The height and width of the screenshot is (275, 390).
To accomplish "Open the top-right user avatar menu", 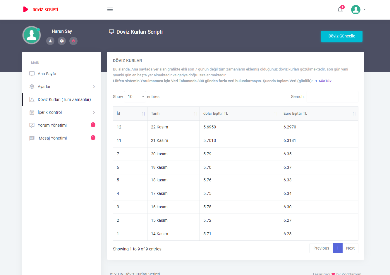I will click(x=358, y=9).
